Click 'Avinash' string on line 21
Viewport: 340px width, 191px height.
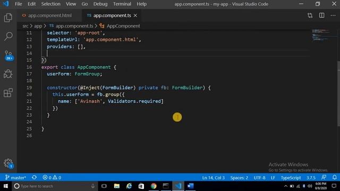click(x=90, y=101)
